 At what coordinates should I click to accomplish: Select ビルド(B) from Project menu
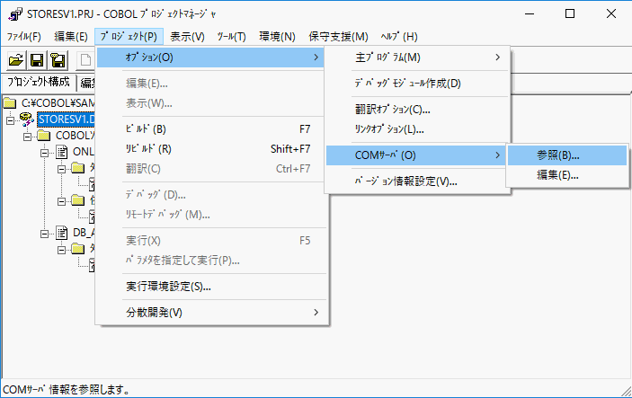[x=211, y=128]
